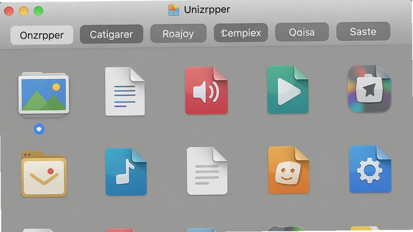Open the text document with blue lines
413x232 pixels.
(x=125, y=92)
